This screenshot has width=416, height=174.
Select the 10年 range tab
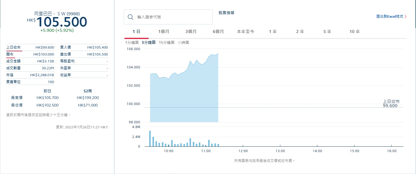click(354, 31)
